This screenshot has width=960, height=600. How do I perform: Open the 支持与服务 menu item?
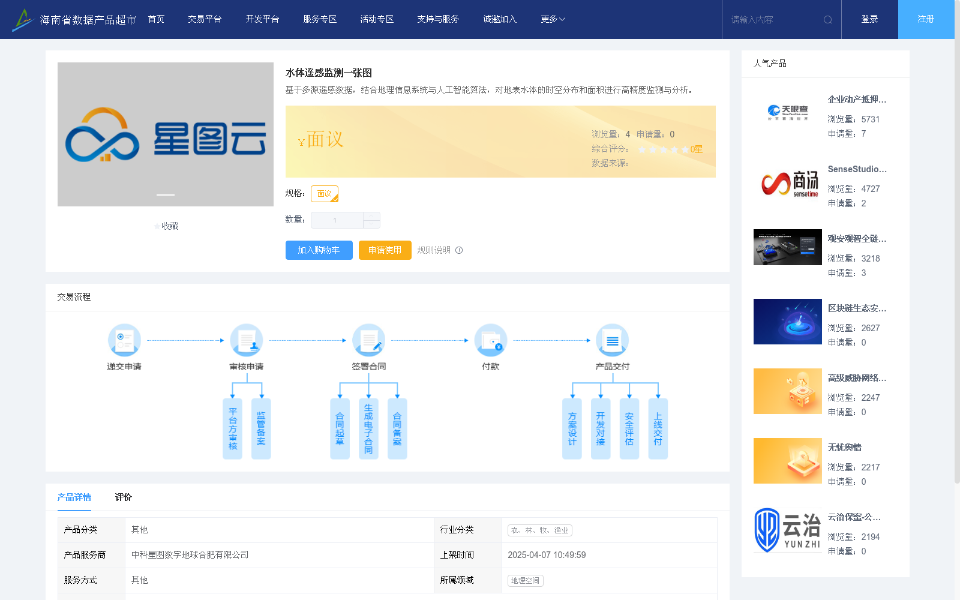438,19
